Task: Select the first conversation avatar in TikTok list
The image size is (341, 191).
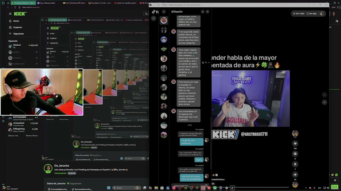Action: (x=164, y=20)
